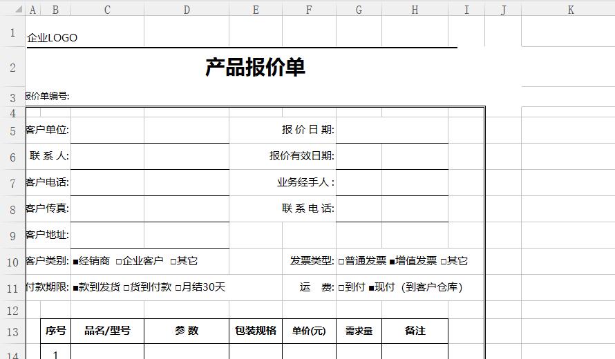This screenshot has width=615, height=359.
Task: Click the 客户电话 input cell
Action: click(150, 183)
